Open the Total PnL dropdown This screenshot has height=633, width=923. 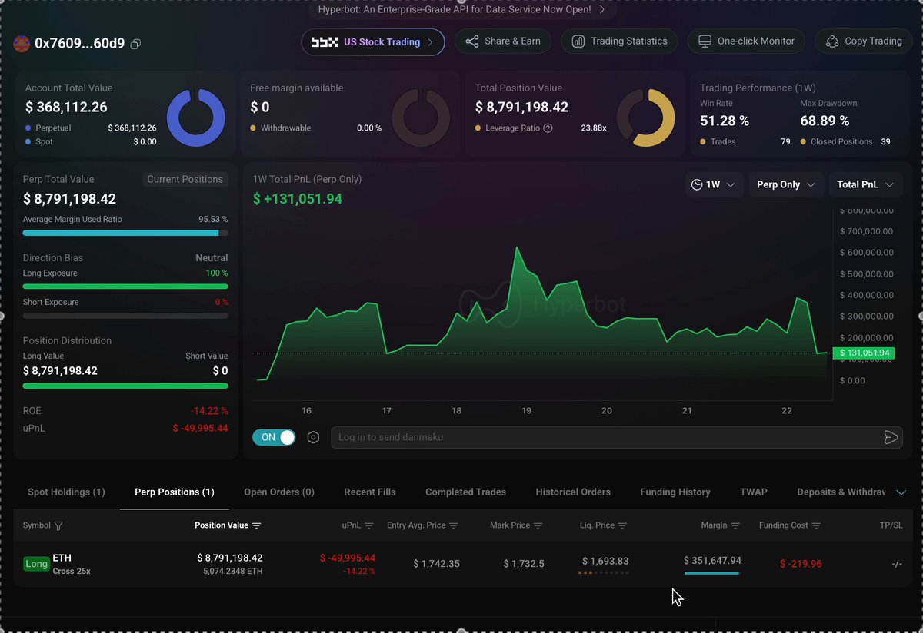coord(865,184)
